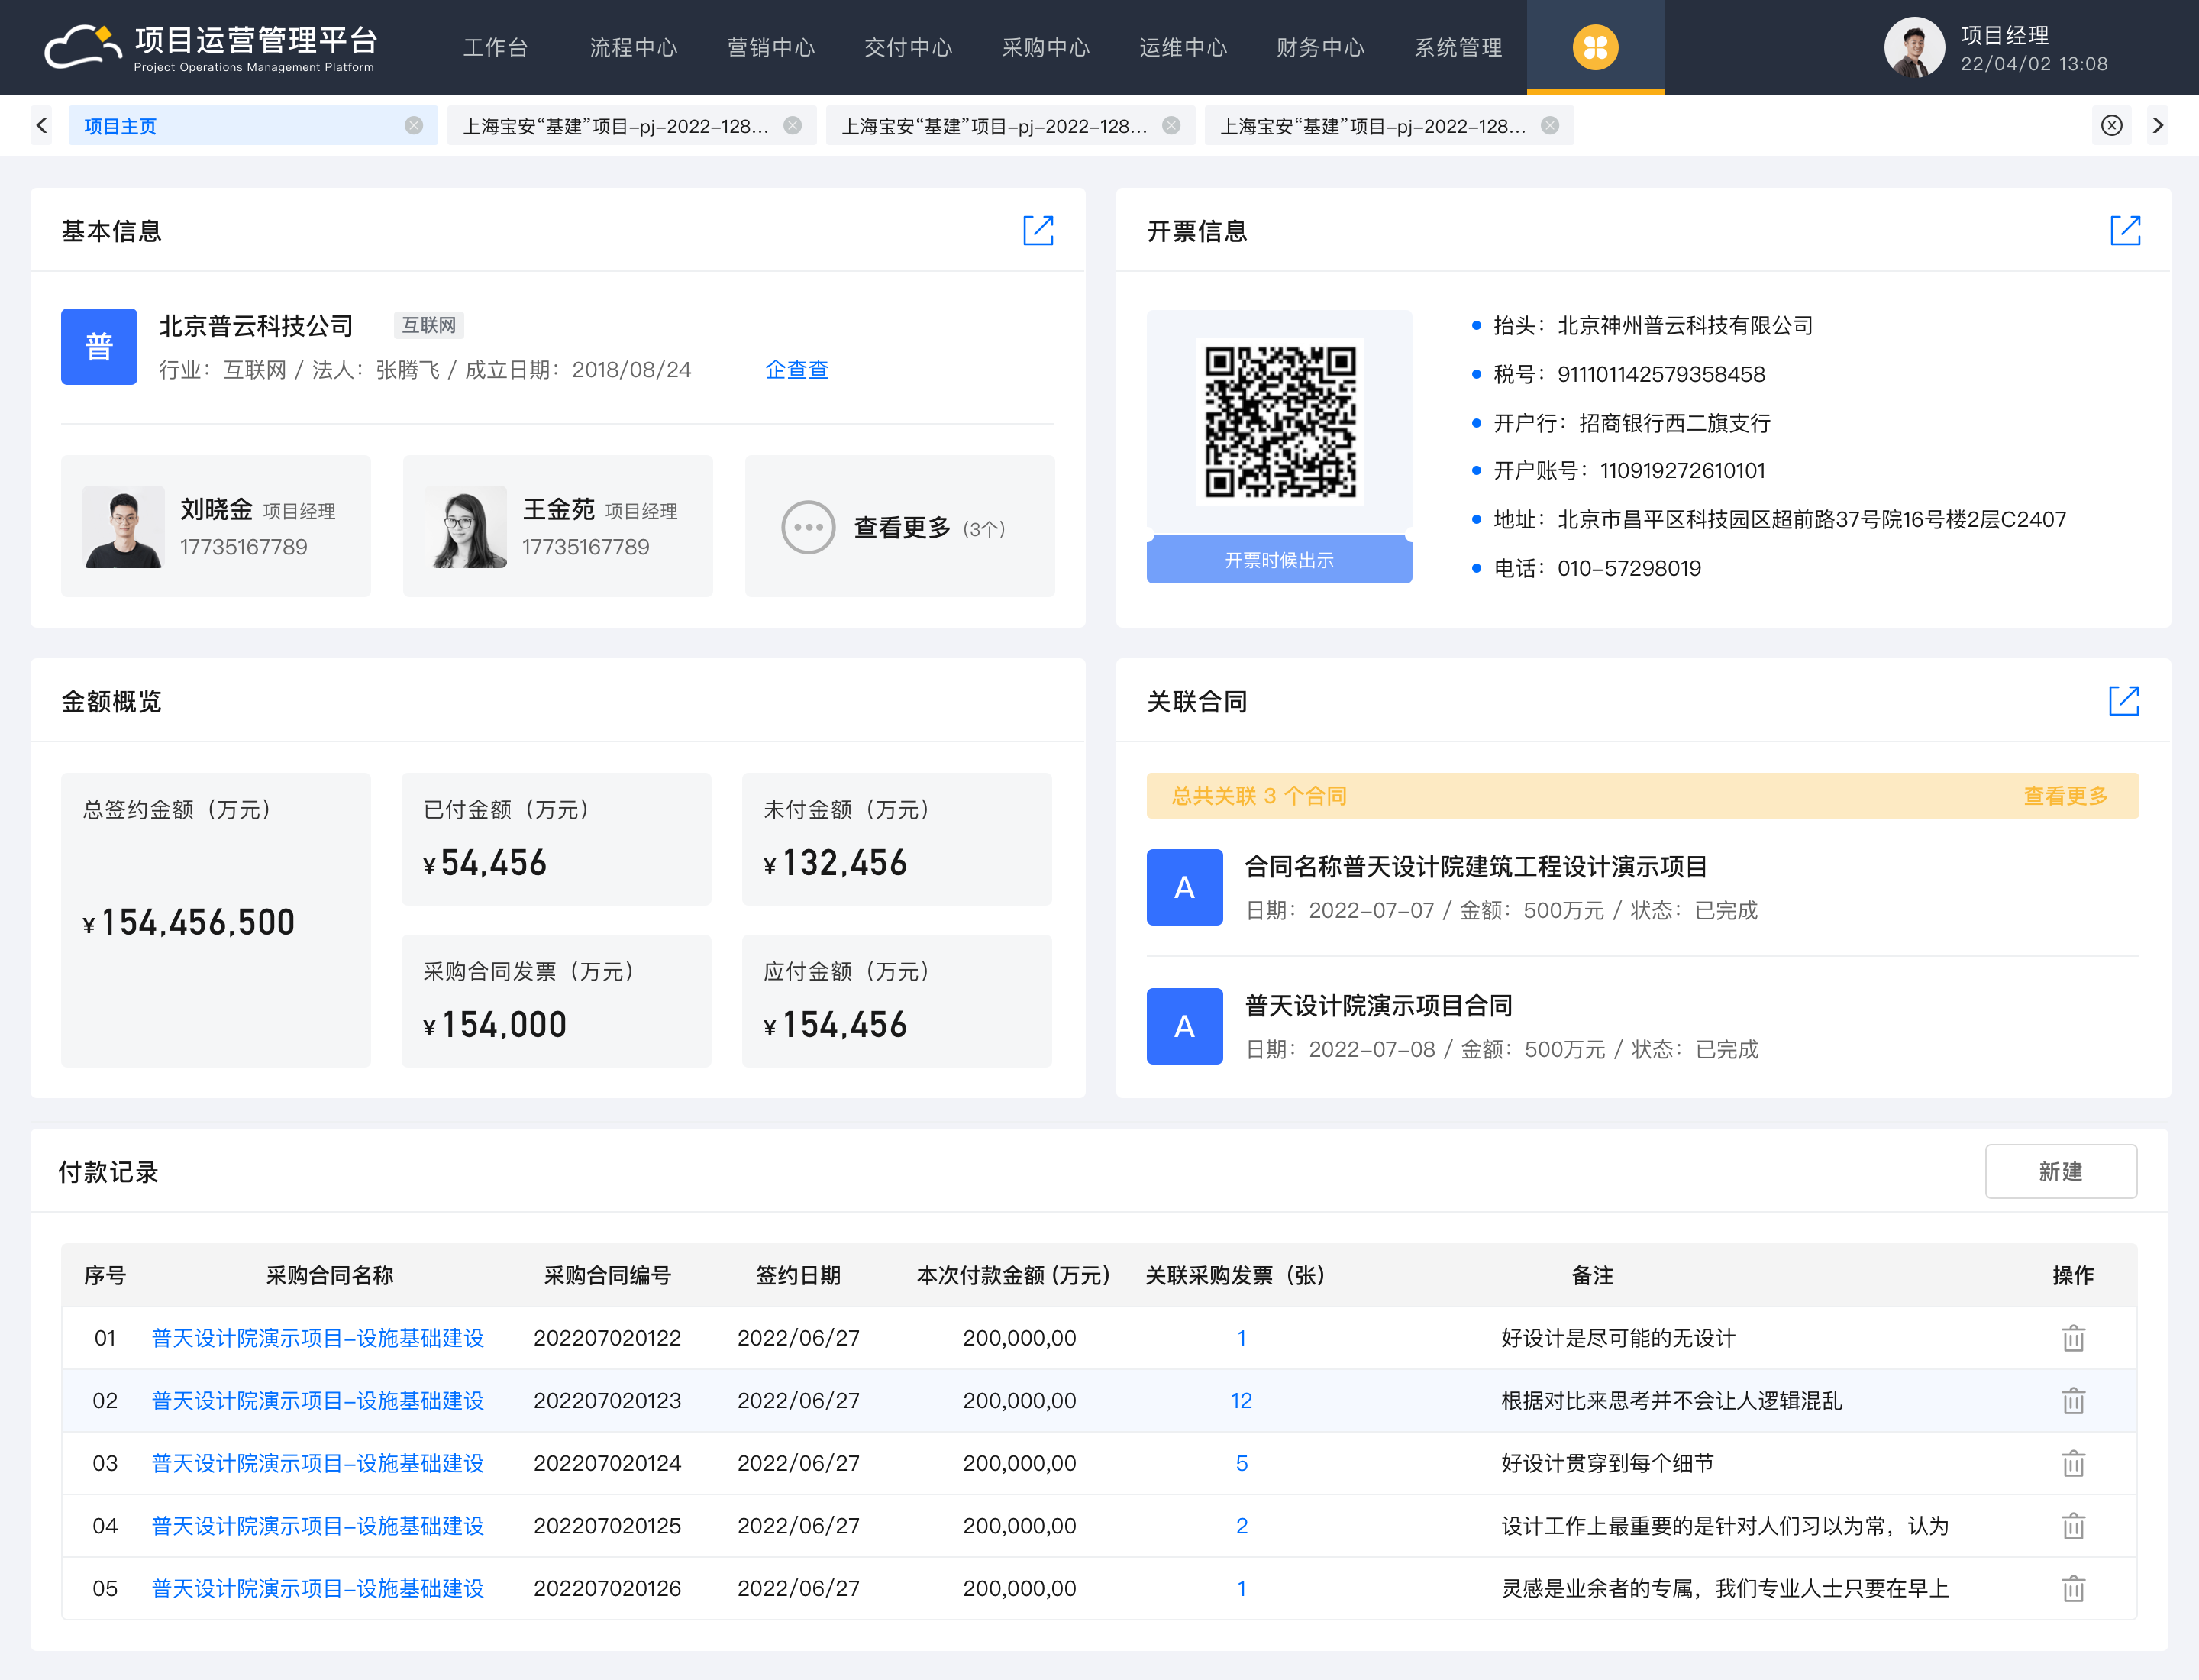Remove payment record 05 using trash icon
The height and width of the screenshot is (1680, 2199).
2072,1588
